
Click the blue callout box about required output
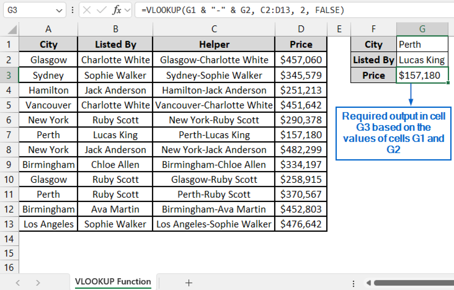(x=393, y=133)
